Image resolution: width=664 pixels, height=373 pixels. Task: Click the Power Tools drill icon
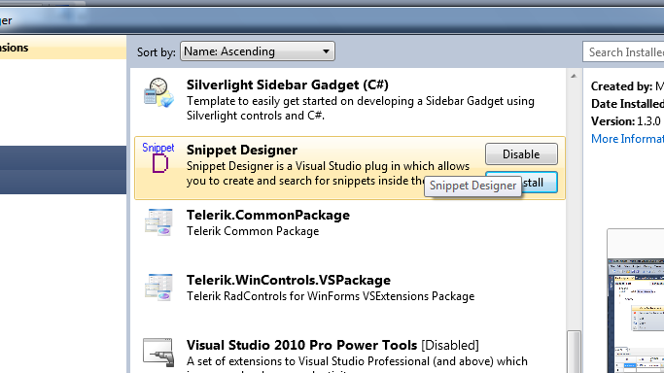158,352
